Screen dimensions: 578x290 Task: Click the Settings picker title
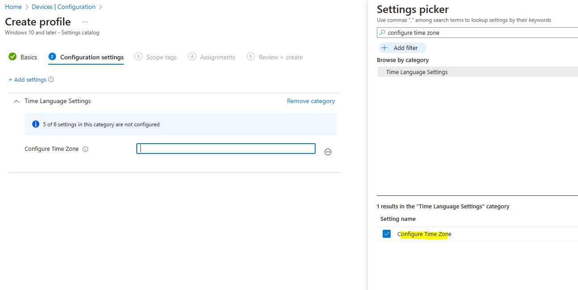click(x=413, y=9)
